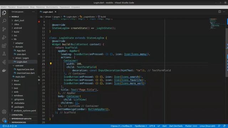Click the favorite heart gutter icon on line 26
Screen dimensions: 228x128
(x=39, y=80)
